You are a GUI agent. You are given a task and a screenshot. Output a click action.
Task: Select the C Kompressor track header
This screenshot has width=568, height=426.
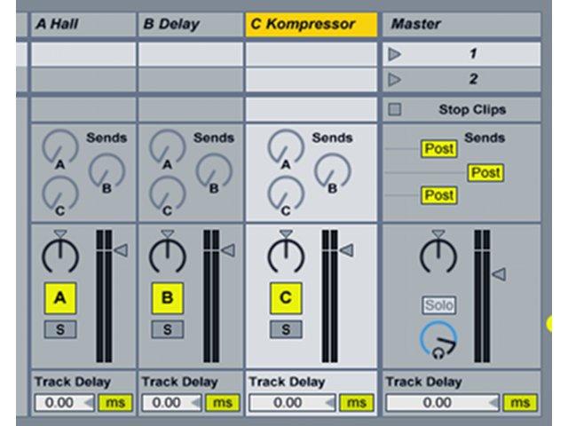tap(312, 24)
